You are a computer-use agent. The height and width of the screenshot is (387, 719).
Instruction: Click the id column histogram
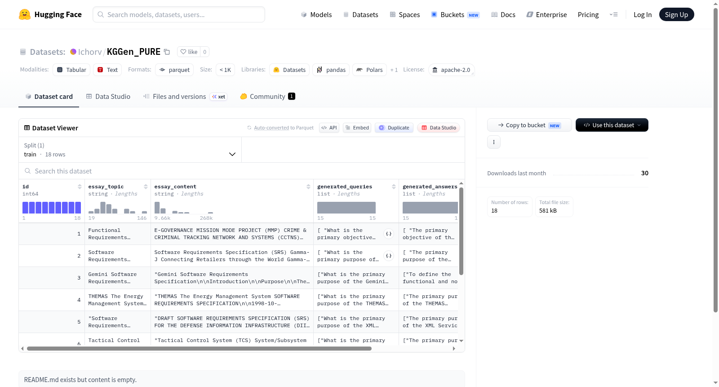[x=52, y=208]
